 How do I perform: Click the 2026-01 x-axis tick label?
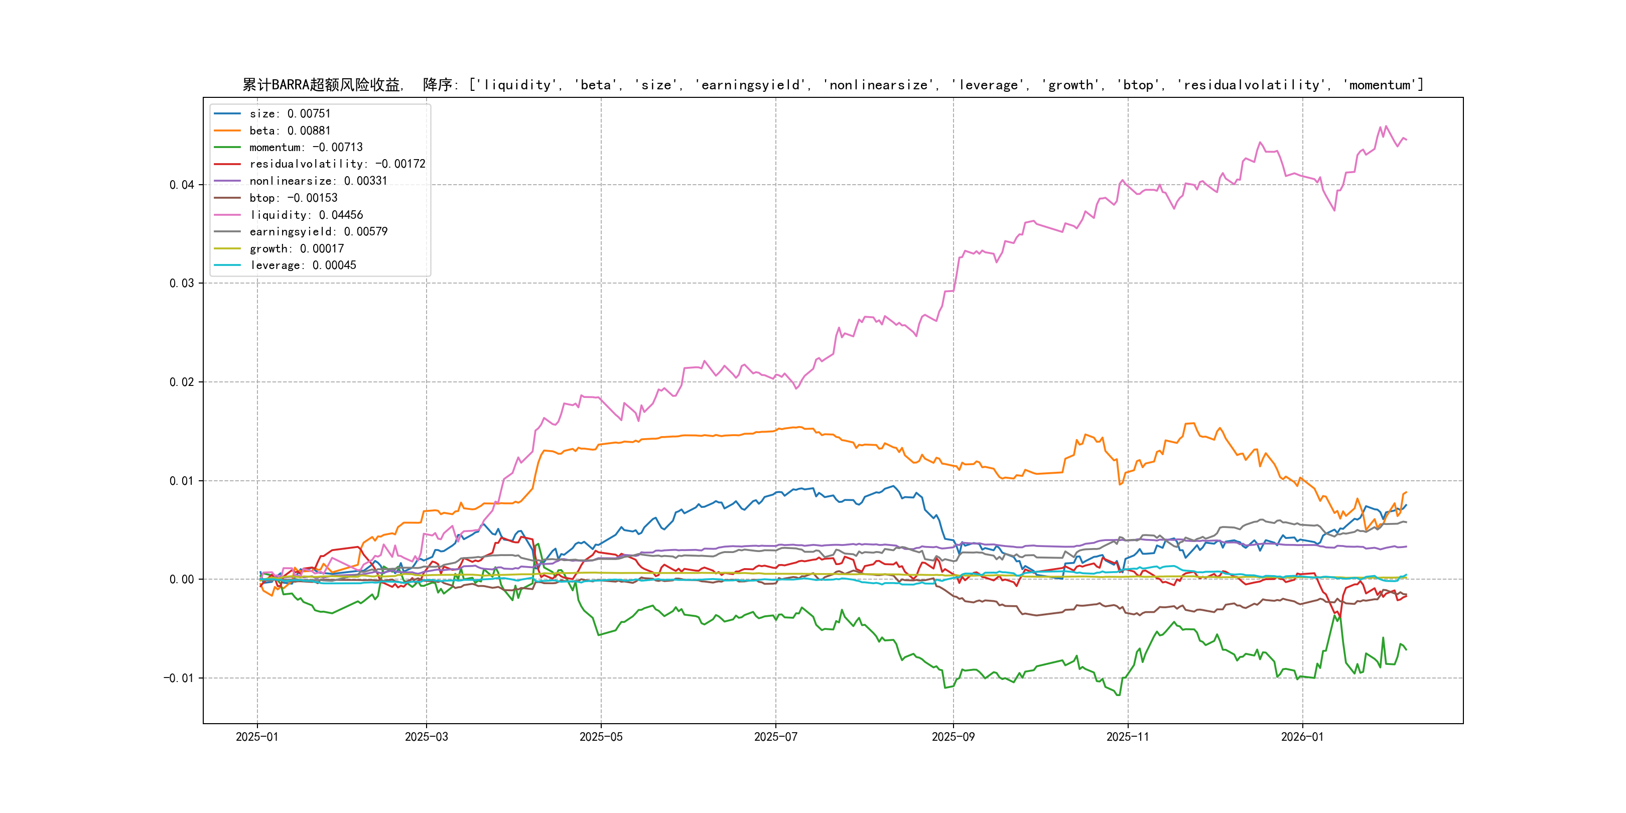click(x=1302, y=737)
